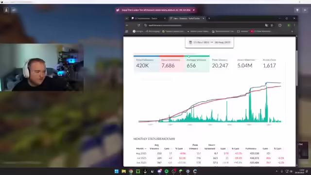Bookmark this page with the star icon
This screenshot has height=175, width=311.
pos(272,25)
